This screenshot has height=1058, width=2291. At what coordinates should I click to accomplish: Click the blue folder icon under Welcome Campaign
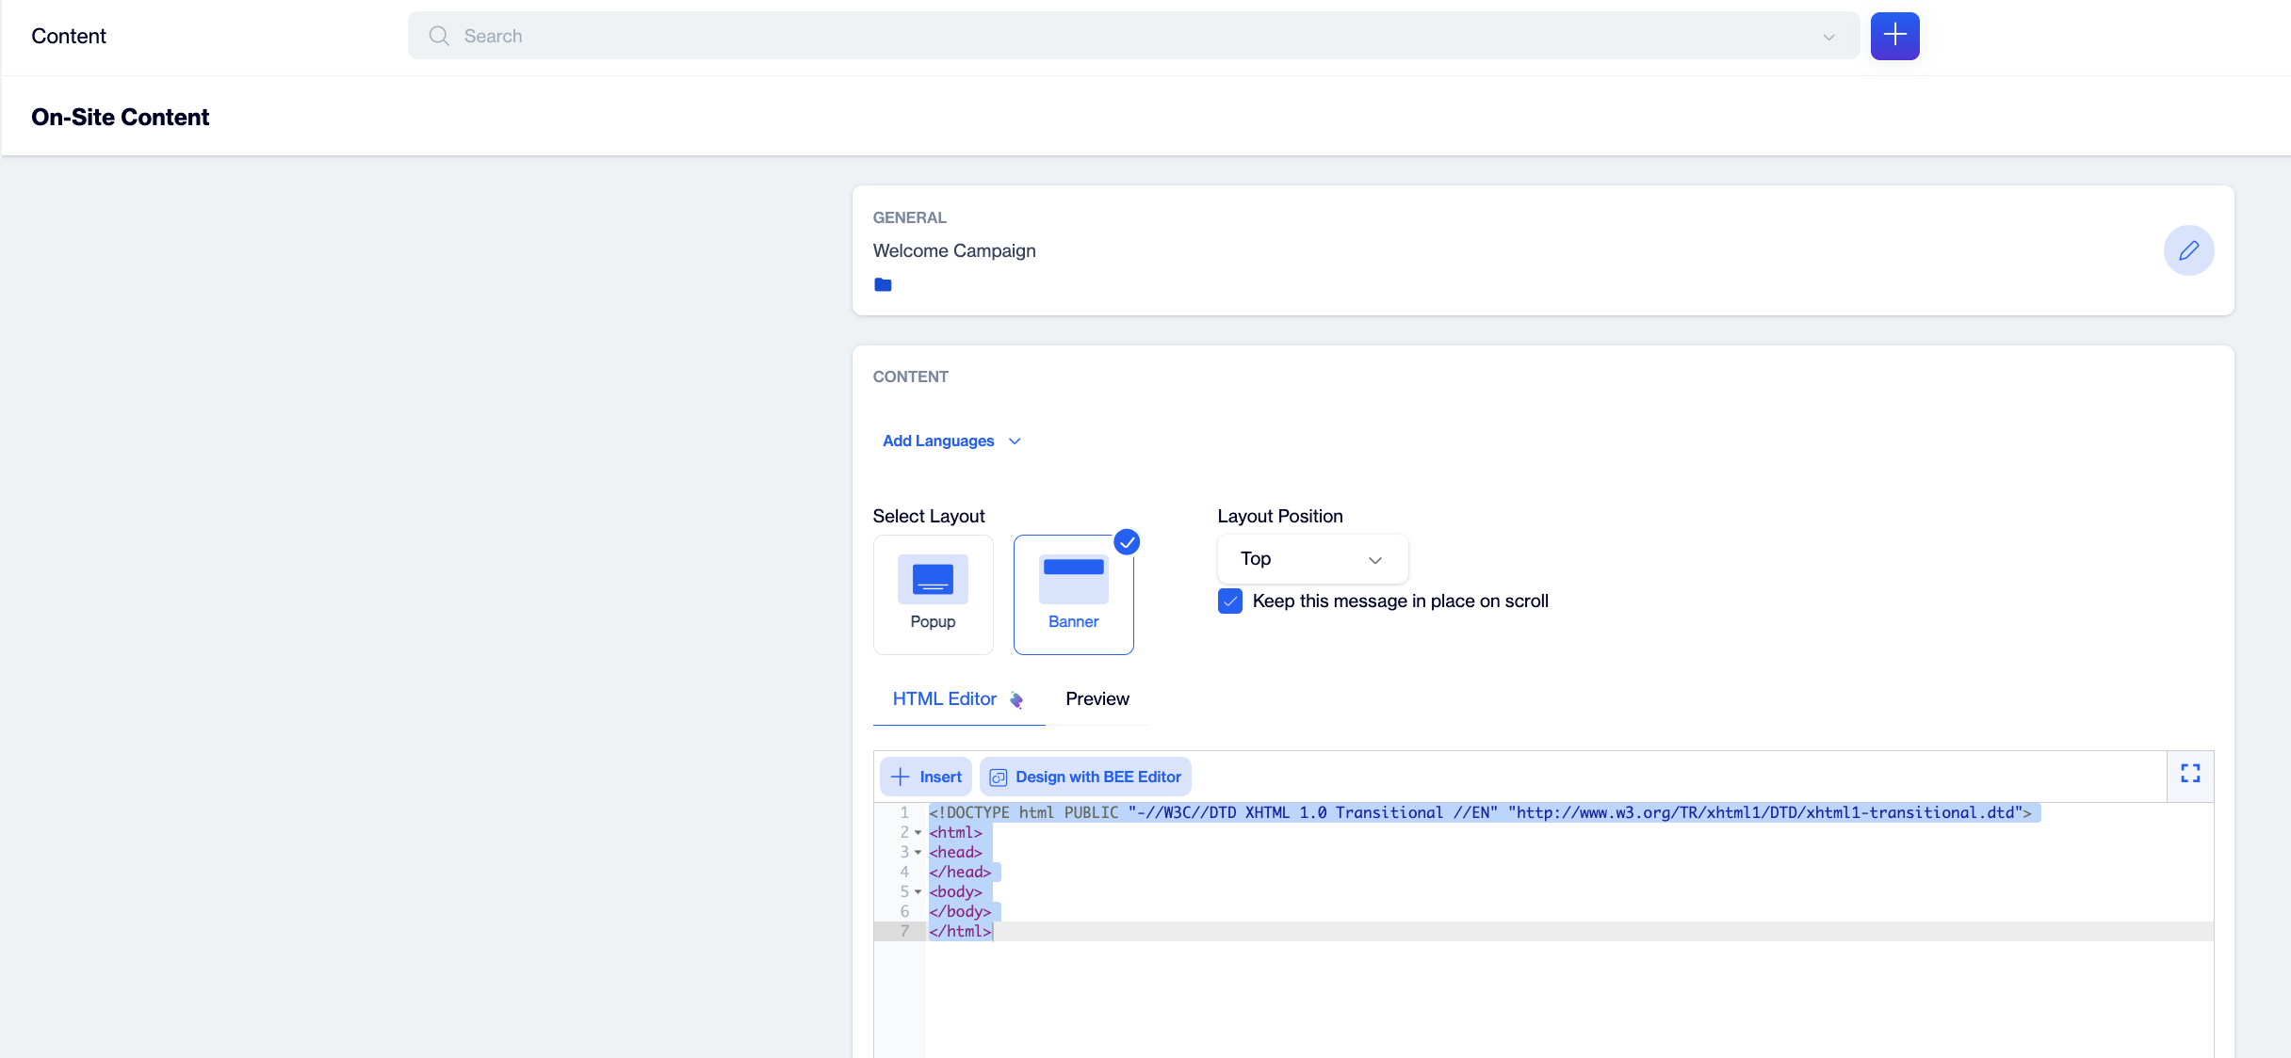tap(883, 284)
